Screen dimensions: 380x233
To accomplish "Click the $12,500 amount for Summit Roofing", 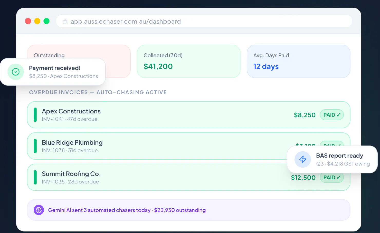I will [x=303, y=178].
